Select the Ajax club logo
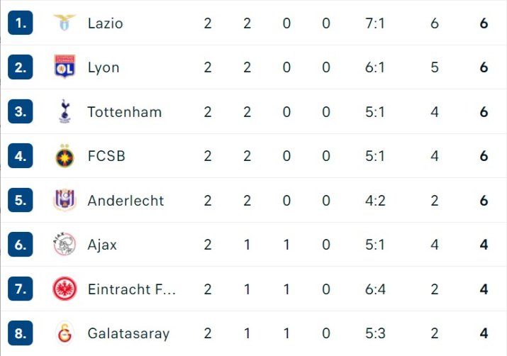This screenshot has height=356, width=507. pyautogui.click(x=65, y=244)
